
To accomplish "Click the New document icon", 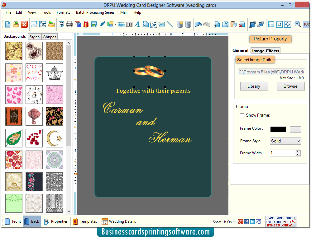I will (8, 24).
